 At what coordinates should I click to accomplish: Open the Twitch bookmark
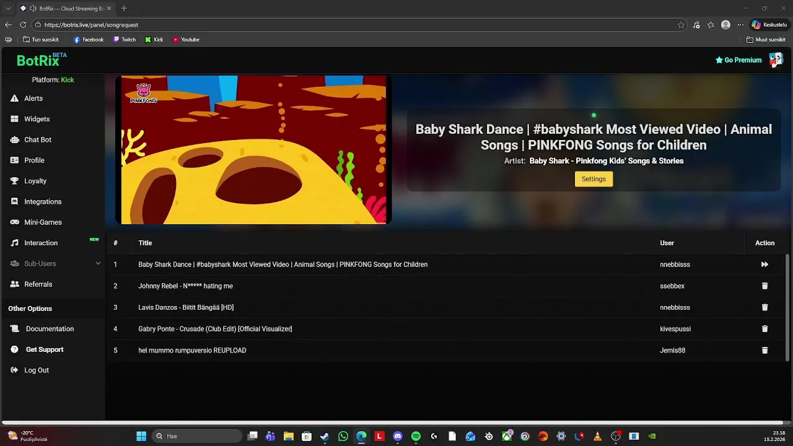click(x=125, y=40)
